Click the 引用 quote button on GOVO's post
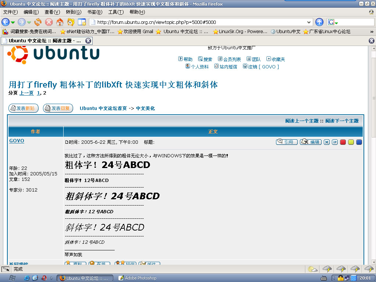Viewport: 376px width, 282px height. (287, 142)
